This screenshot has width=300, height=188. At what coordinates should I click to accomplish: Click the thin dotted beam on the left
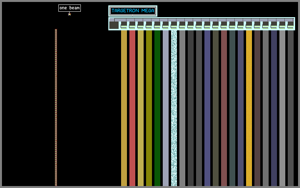tap(56, 107)
